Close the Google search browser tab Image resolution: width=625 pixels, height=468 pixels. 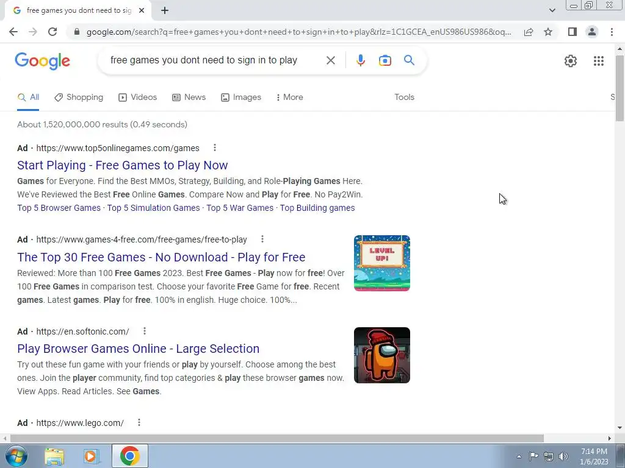pos(142,10)
